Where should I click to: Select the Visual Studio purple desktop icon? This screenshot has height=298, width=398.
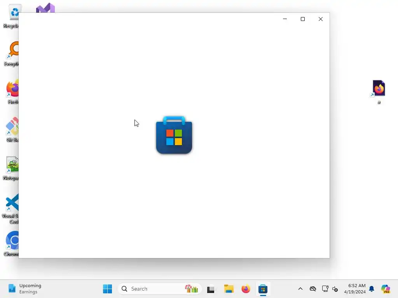[x=45, y=8]
